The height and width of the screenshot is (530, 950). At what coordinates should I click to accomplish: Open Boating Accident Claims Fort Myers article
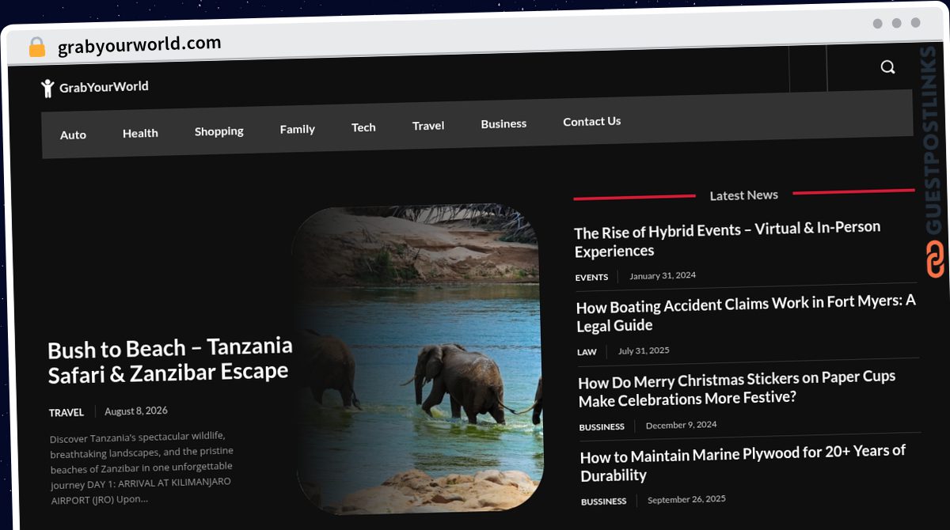coord(746,313)
